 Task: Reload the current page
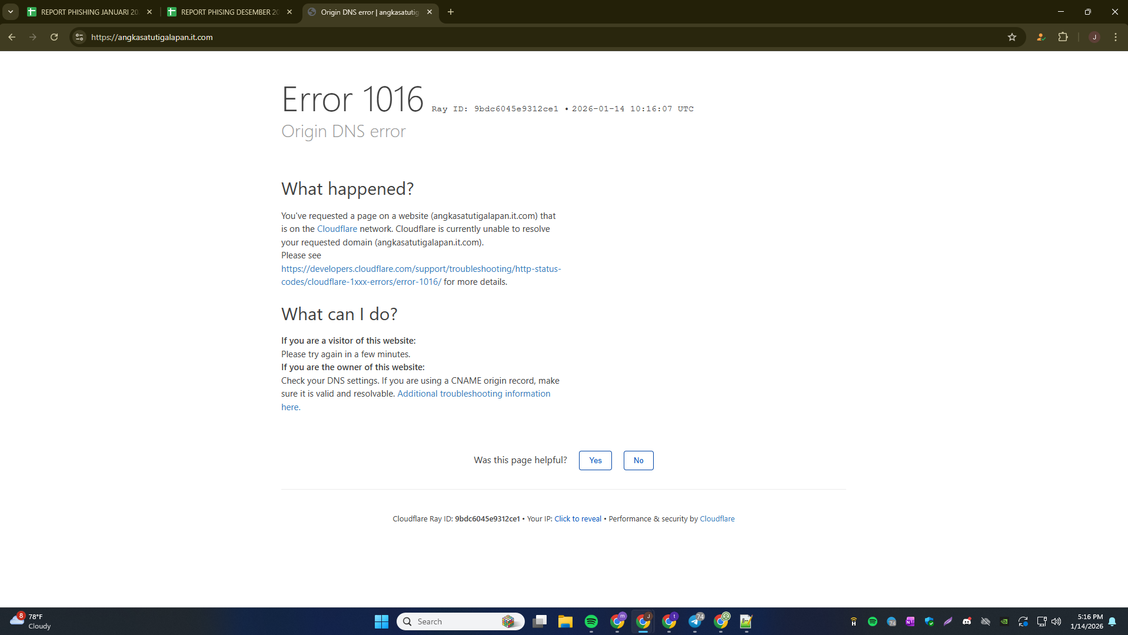click(x=54, y=37)
